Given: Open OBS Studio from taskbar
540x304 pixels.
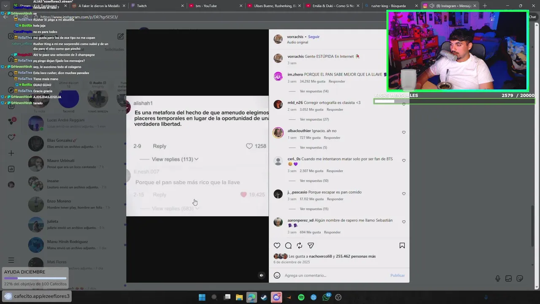Looking at the screenshot, I should [x=338, y=297].
